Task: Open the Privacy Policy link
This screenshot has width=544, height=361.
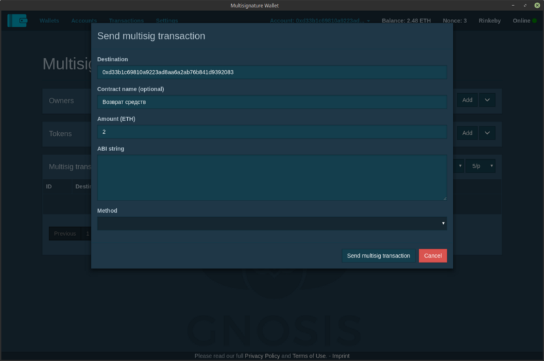Action: pos(262,356)
